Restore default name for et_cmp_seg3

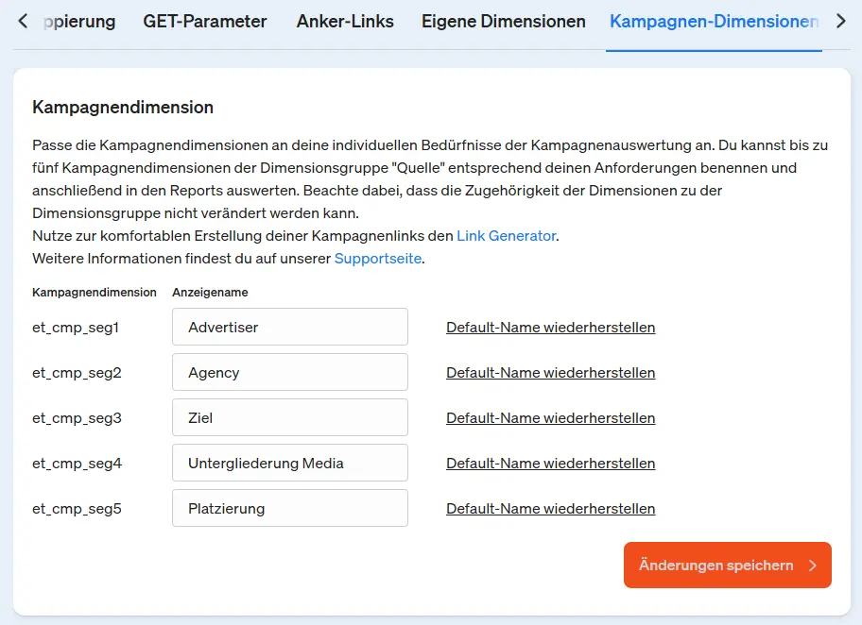[550, 418]
